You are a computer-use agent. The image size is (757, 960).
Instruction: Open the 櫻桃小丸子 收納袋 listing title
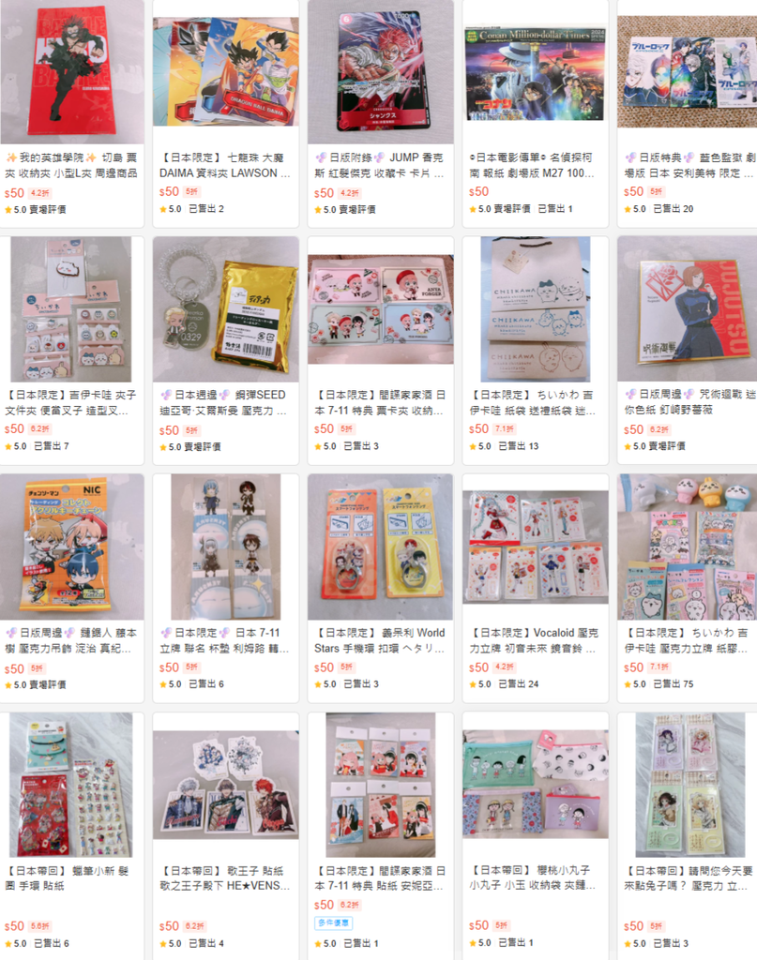(x=532, y=877)
